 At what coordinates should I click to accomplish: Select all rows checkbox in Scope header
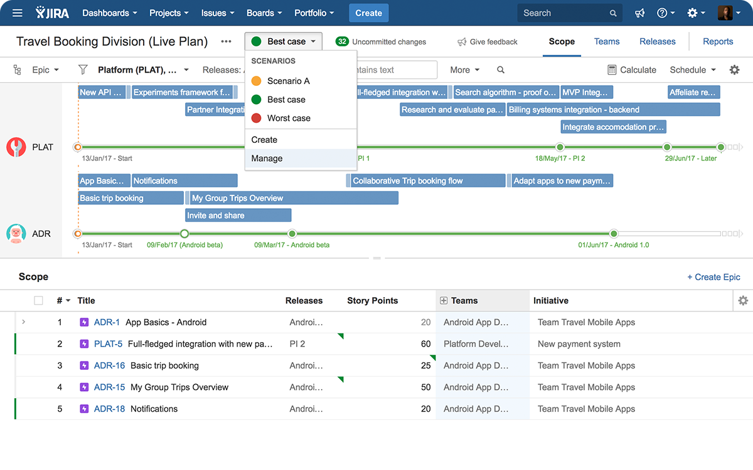(x=38, y=301)
